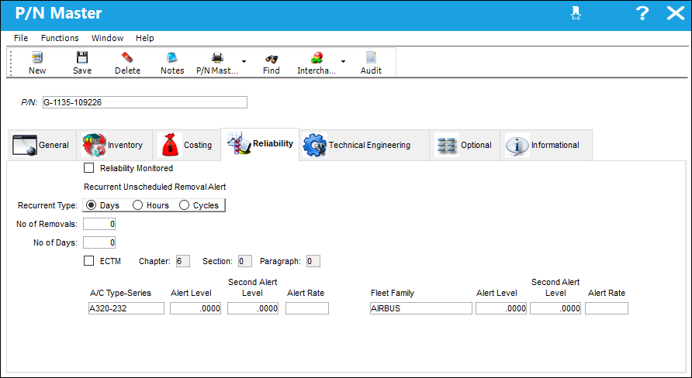Screen dimensions: 692x378
Task: Switch to the Optional tab
Action: [x=465, y=145]
